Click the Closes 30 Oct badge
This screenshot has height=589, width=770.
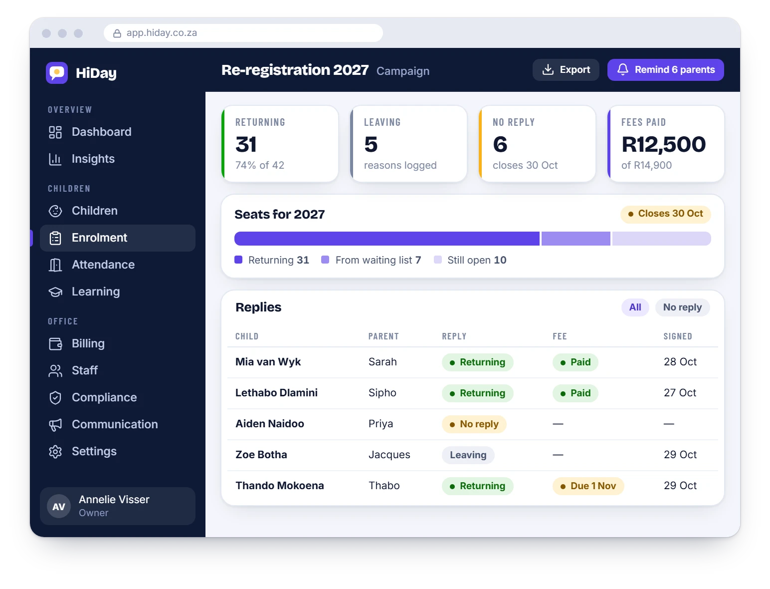[666, 214]
